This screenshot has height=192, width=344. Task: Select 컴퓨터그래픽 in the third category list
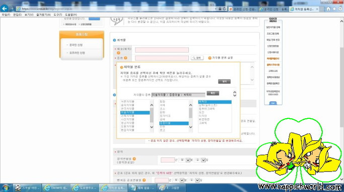point(207,109)
